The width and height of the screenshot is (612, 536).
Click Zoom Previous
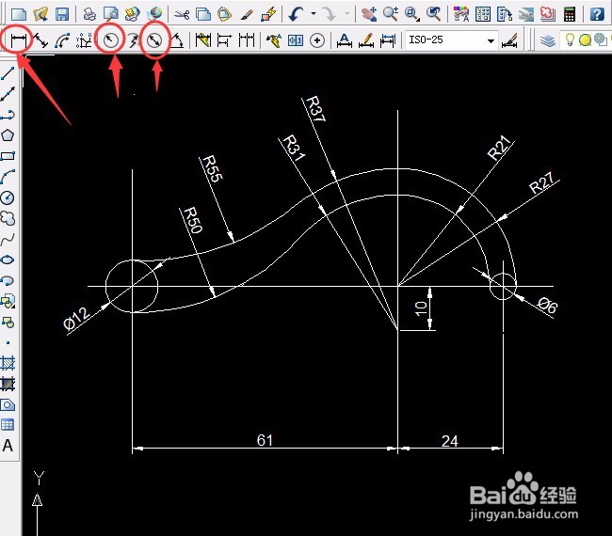(x=433, y=14)
